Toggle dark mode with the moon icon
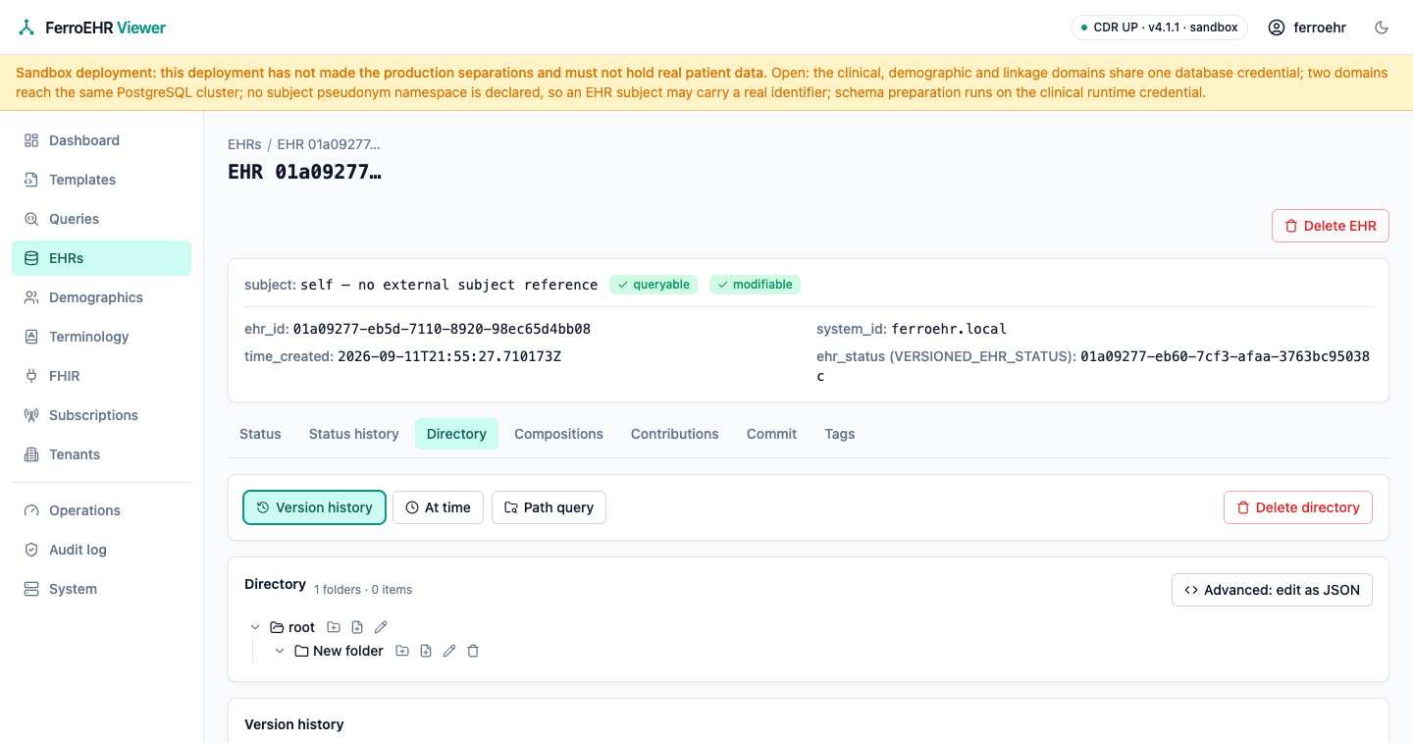This screenshot has width=1413, height=743. (1382, 27)
